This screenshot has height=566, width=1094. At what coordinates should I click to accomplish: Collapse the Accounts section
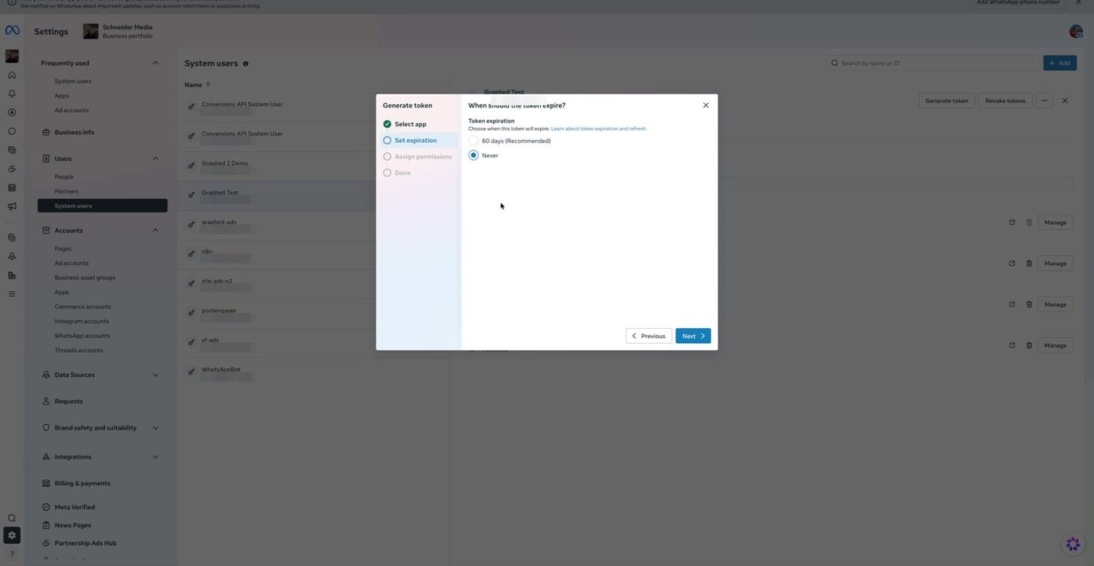pyautogui.click(x=155, y=230)
